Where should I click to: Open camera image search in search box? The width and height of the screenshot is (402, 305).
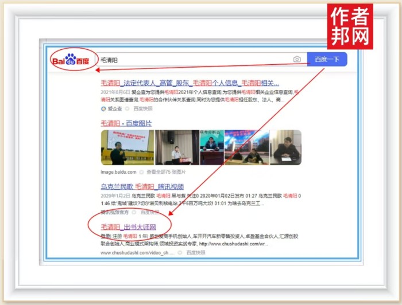tap(297, 60)
